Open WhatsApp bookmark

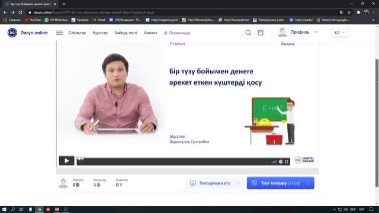point(56,20)
